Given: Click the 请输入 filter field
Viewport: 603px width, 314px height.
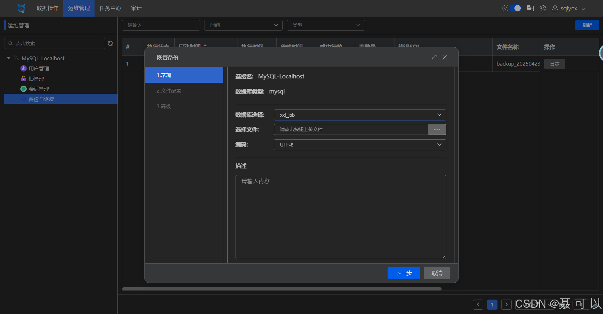Looking at the screenshot, I should tap(161, 25).
